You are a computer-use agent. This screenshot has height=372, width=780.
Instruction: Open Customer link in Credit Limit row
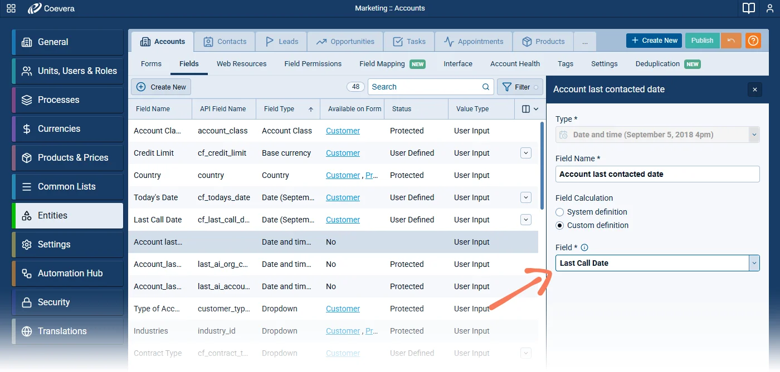[x=343, y=153]
